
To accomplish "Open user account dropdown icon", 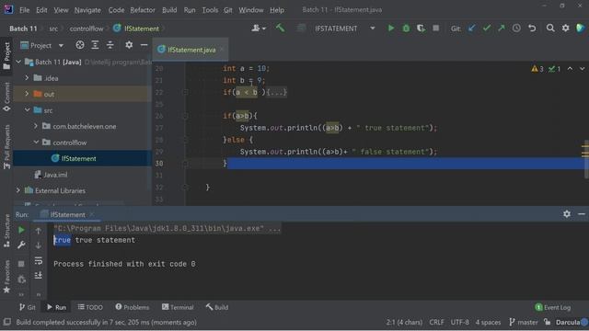I will (258, 29).
